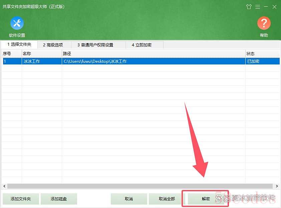This screenshot has height=208, width=281.
Task: Click the 解密 button
Action: (206, 199)
